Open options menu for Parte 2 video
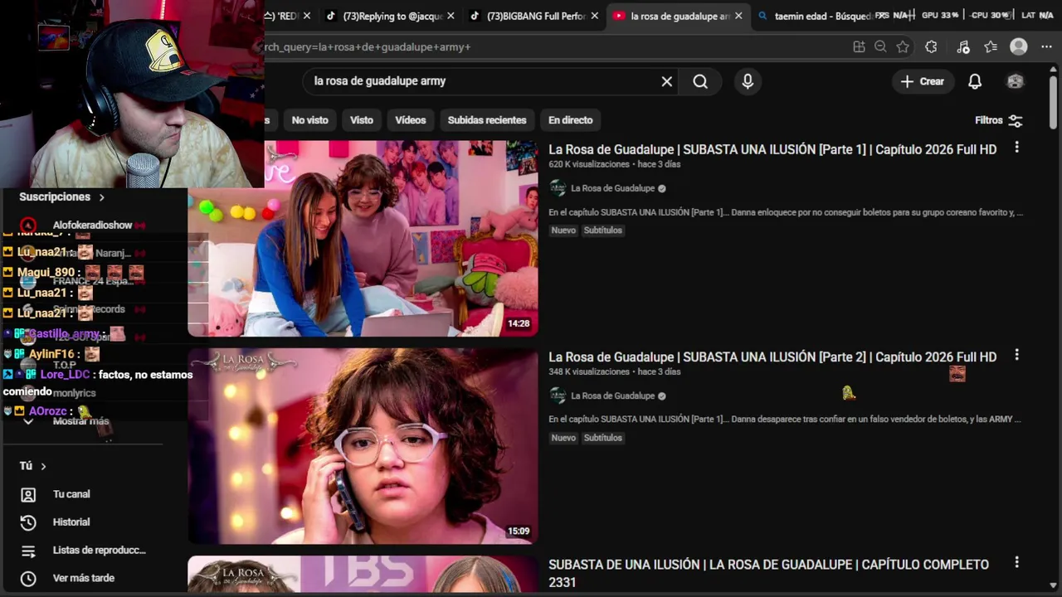This screenshot has height=597, width=1062. (1016, 355)
